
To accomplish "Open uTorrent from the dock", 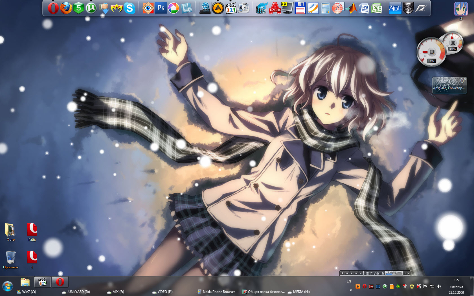I will pyautogui.click(x=91, y=8).
